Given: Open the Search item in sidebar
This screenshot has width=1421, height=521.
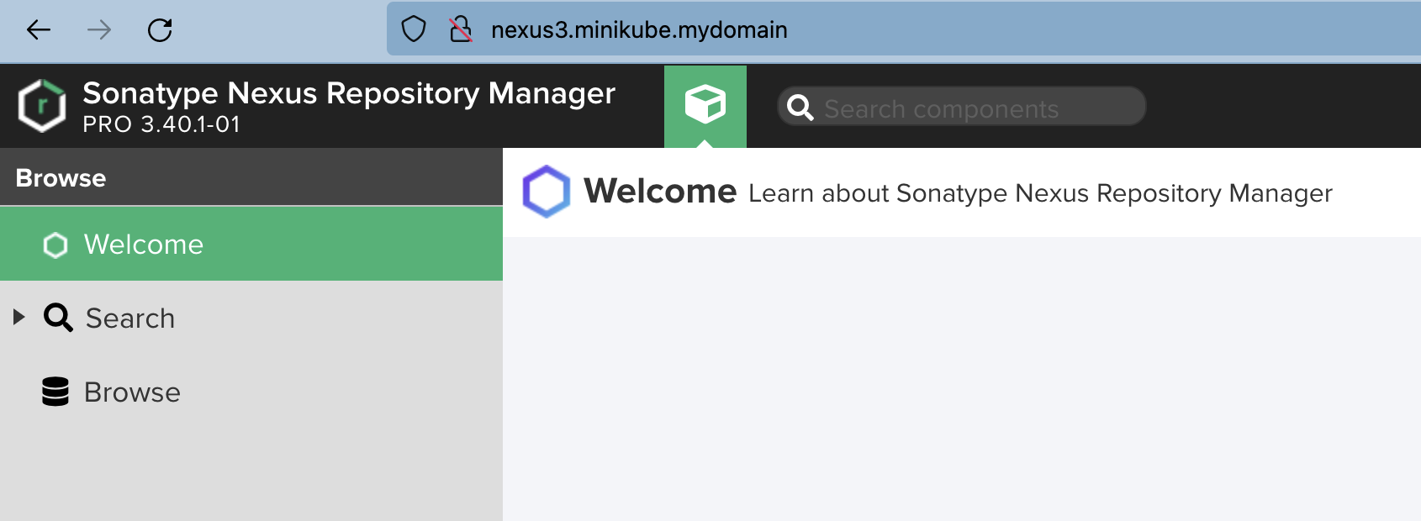Looking at the screenshot, I should (130, 318).
